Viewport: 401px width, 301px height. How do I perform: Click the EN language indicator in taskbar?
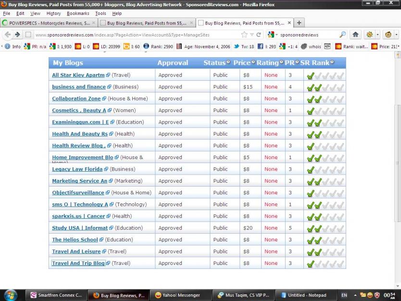click(x=344, y=295)
